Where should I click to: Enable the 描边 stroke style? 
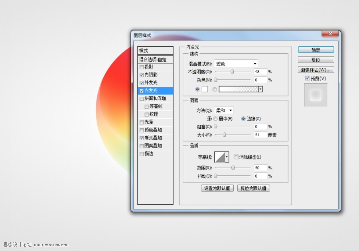tap(142, 154)
